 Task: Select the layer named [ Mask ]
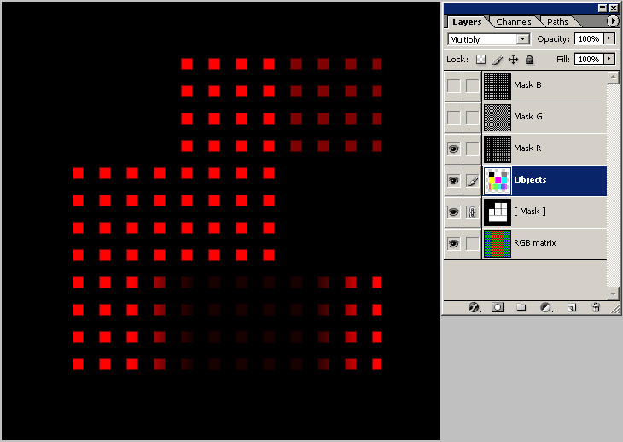[530, 212]
